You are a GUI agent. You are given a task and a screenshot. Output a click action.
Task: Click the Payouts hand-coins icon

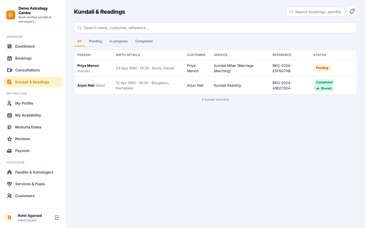point(10,151)
